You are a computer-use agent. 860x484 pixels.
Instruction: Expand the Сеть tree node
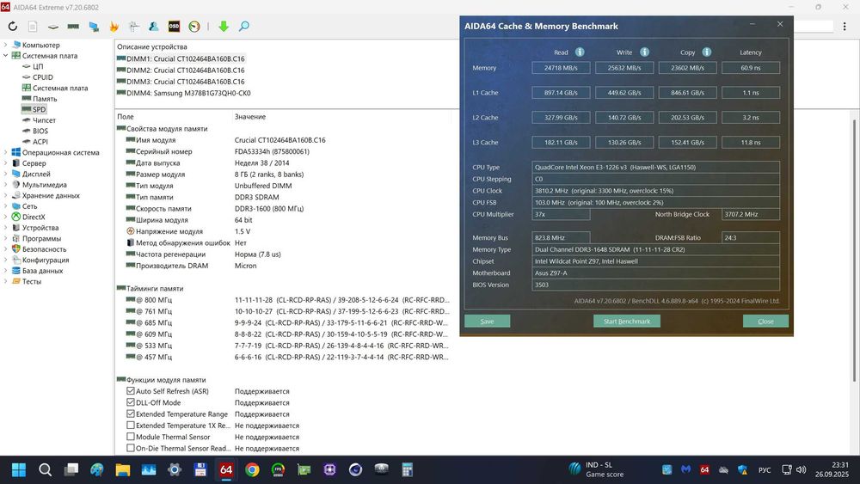tap(5, 206)
